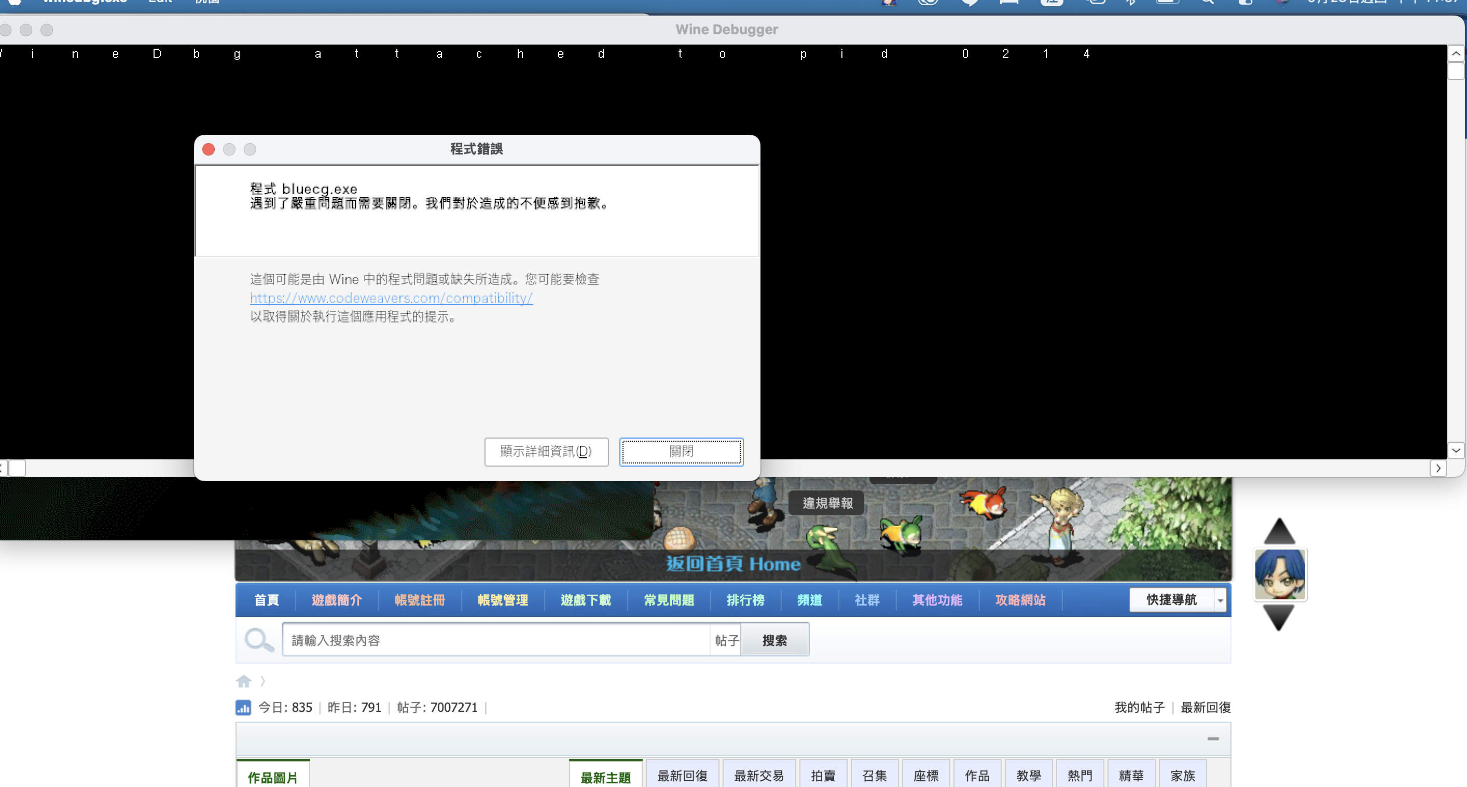Open 社群 in the navigation bar
This screenshot has height=787, width=1467.
click(867, 600)
